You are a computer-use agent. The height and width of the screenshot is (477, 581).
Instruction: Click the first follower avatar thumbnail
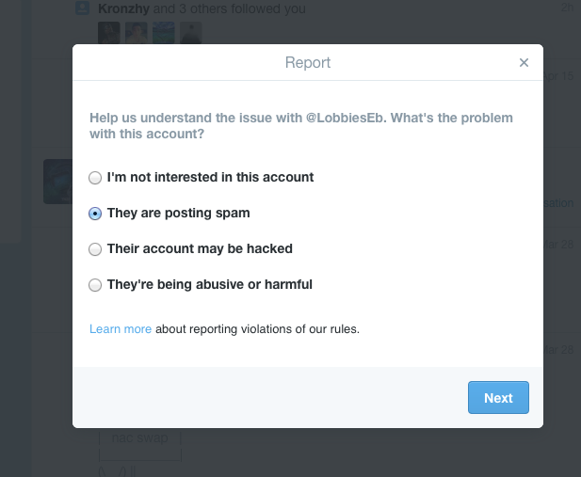pyautogui.click(x=109, y=33)
